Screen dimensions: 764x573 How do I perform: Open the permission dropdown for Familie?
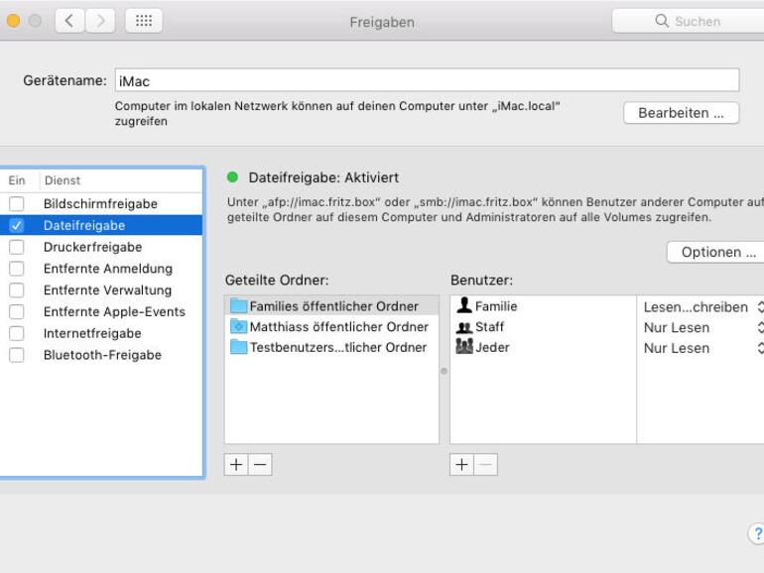[x=702, y=306]
